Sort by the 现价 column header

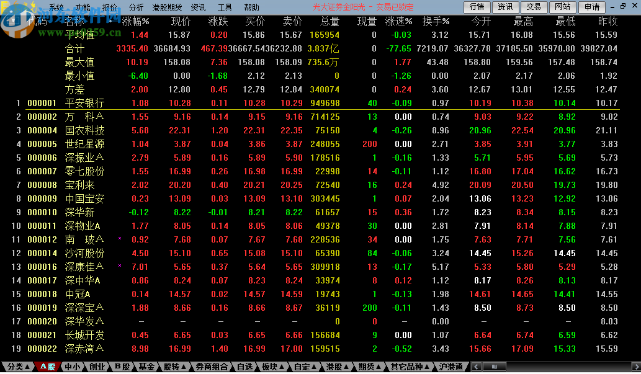181,21
